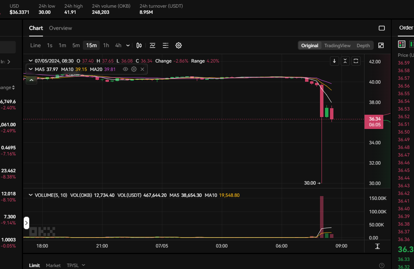This screenshot has height=269, width=414.
Task: Expand chart to fullscreen
Action: coord(381,45)
